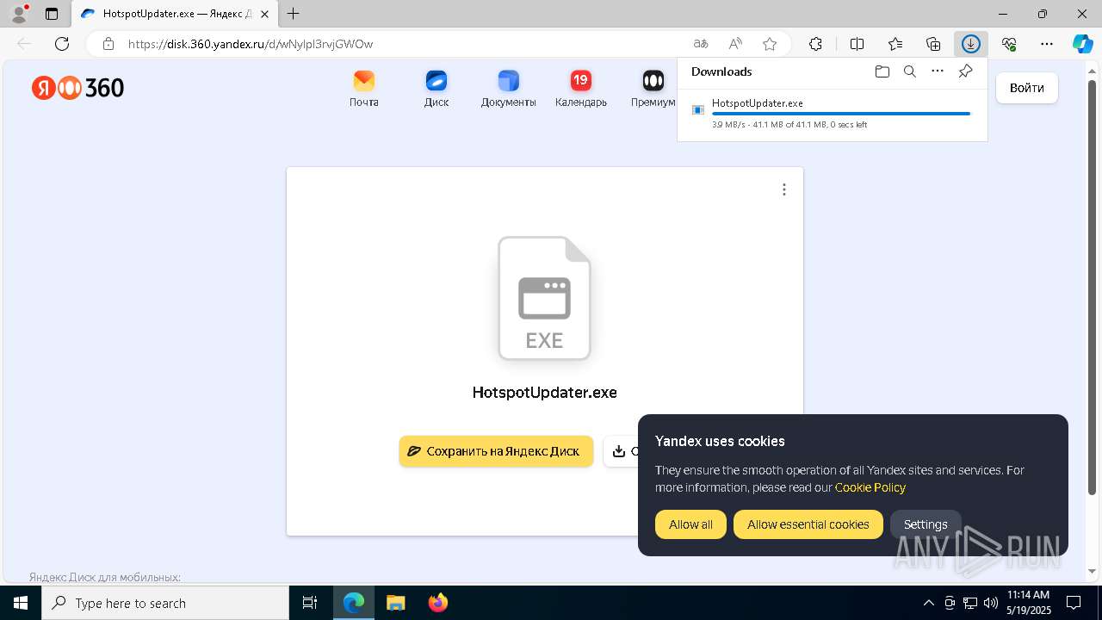Image resolution: width=1102 pixels, height=620 pixels.
Task: Open Task View on taskbar
Action: pyautogui.click(x=311, y=603)
